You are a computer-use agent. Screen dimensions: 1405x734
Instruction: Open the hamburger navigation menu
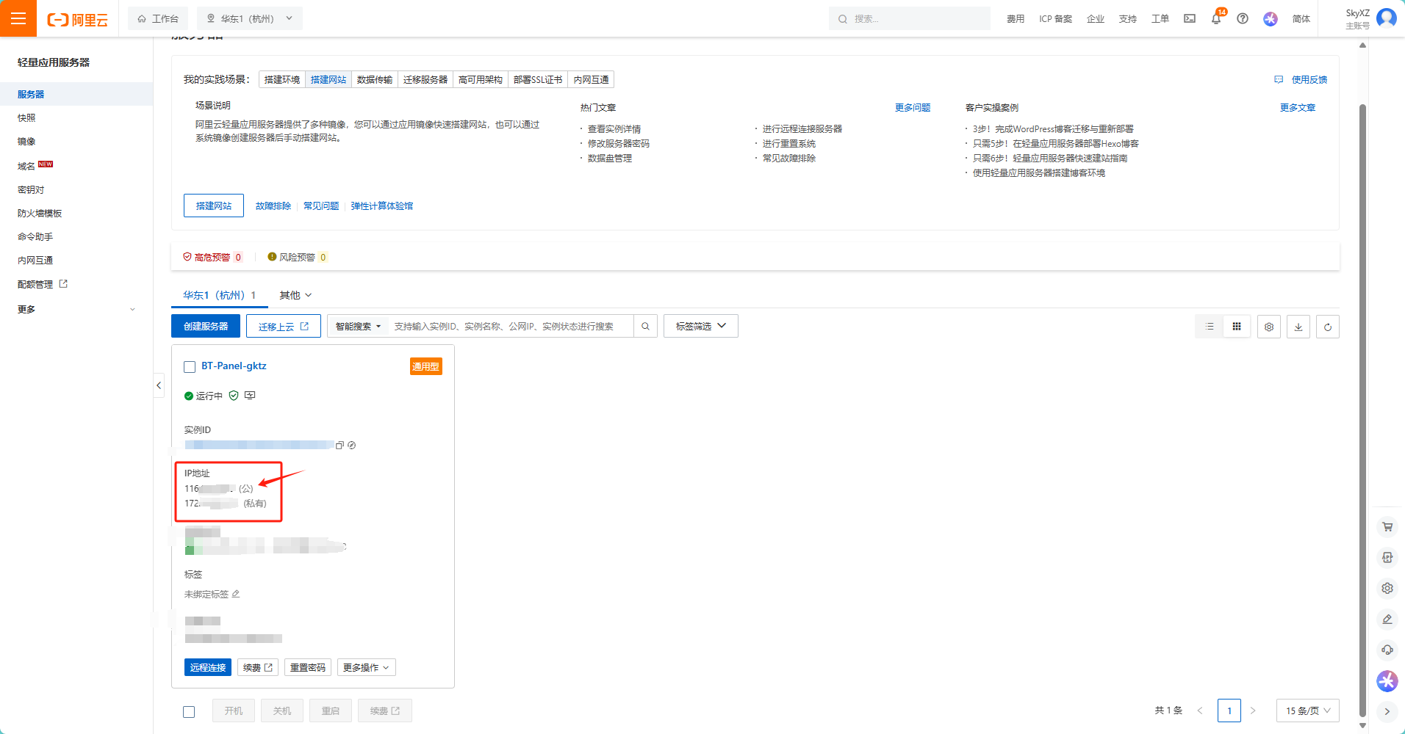[18, 18]
